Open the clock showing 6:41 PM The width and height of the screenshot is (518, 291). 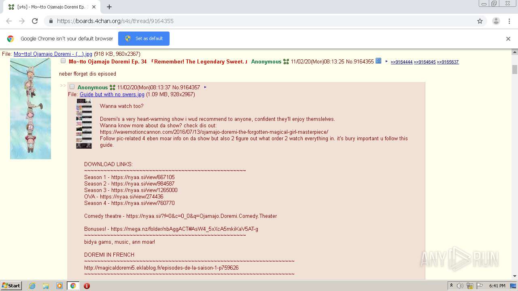[x=497, y=286]
